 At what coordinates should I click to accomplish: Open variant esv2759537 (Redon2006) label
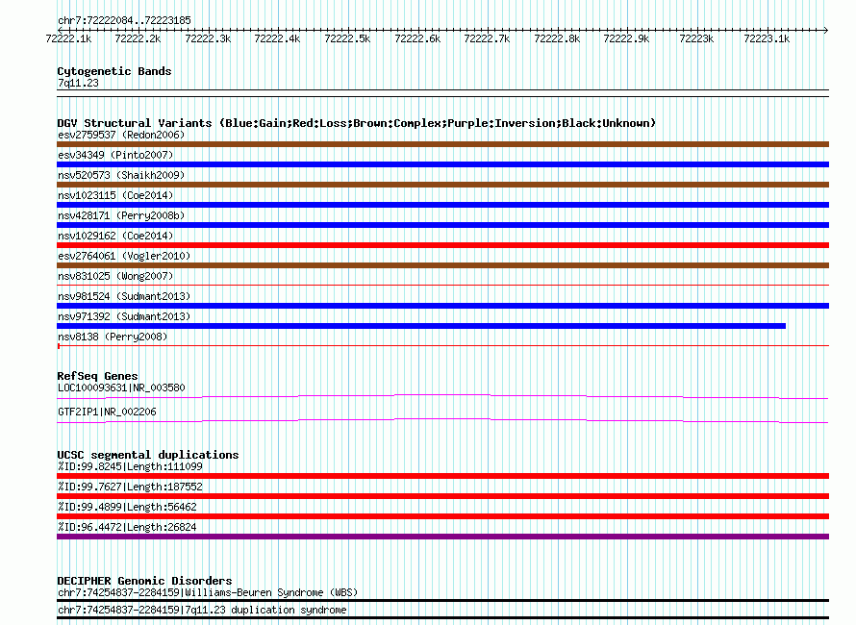coord(121,135)
